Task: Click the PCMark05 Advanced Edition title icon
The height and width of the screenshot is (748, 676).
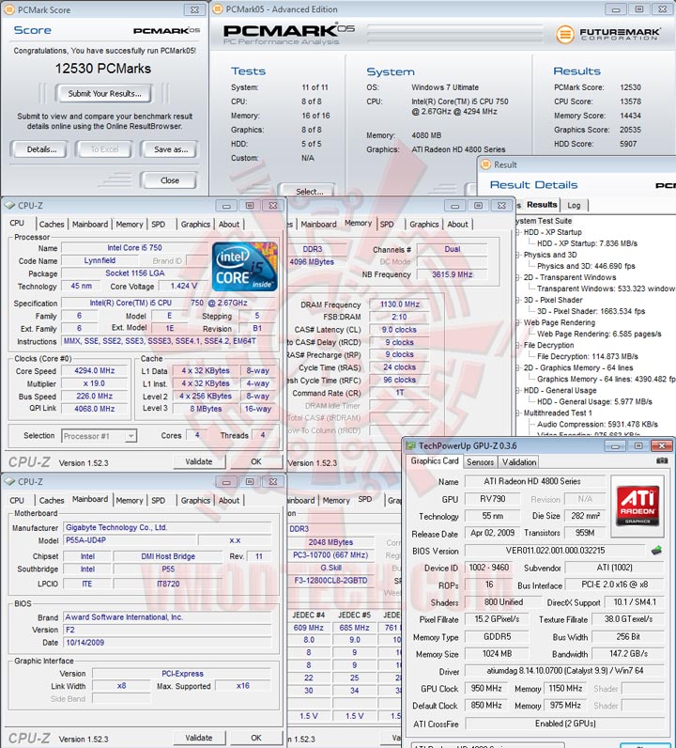Action: pos(218,9)
